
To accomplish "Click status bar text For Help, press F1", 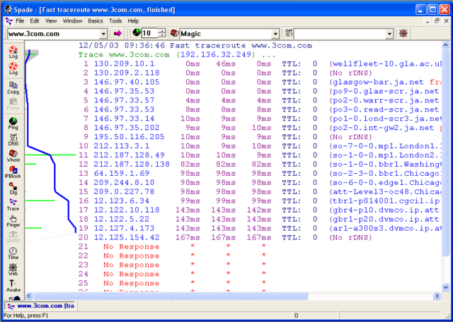I will [x=26, y=316].
